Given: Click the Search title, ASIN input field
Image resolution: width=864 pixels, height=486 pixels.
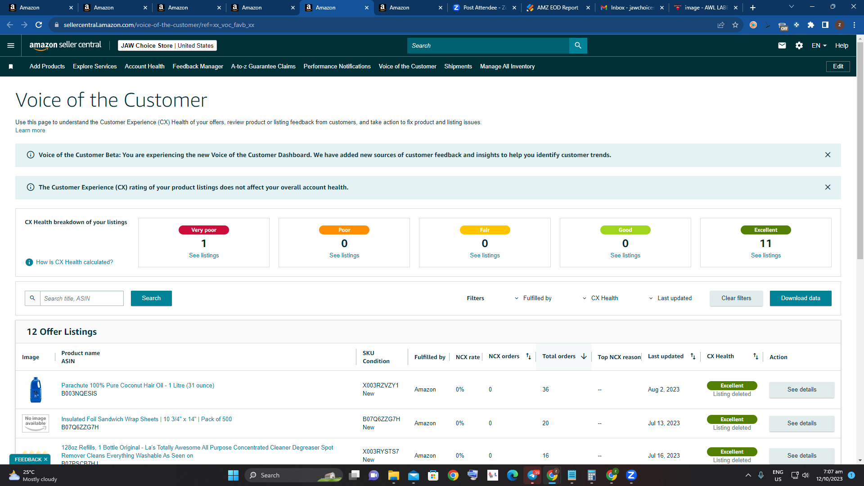Looking at the screenshot, I should click(81, 298).
